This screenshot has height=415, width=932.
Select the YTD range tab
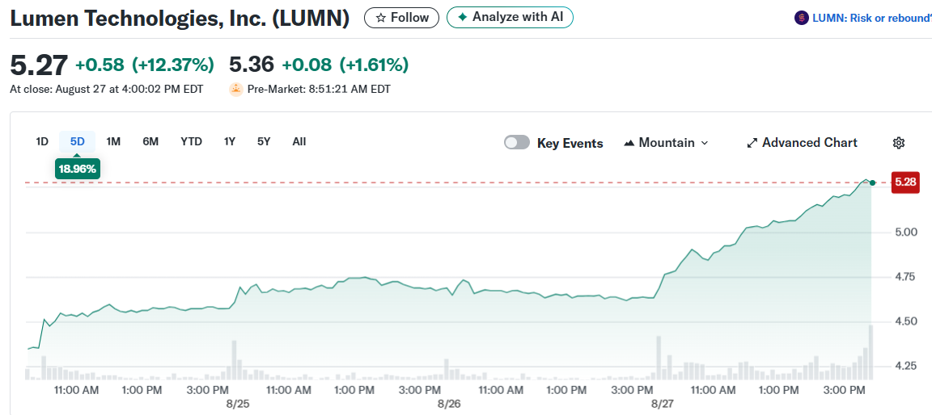(192, 141)
